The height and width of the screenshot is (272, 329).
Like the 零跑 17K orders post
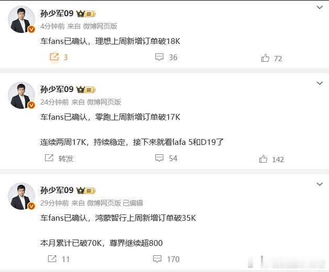pyautogui.click(x=271, y=159)
